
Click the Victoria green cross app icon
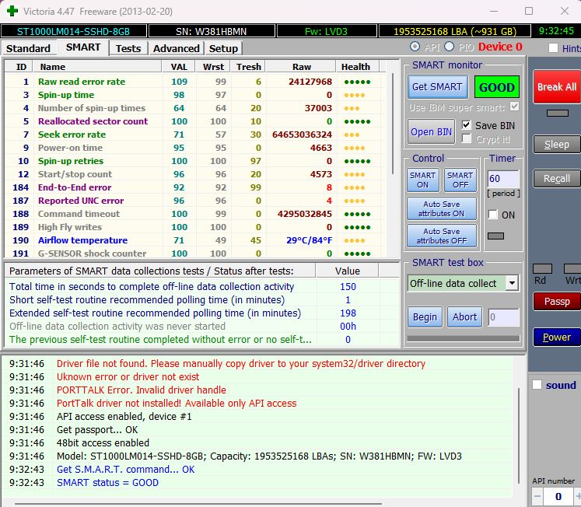12,11
